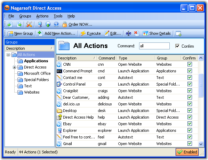
Task: Click the CNN row website globe icon
Action: click(59, 64)
